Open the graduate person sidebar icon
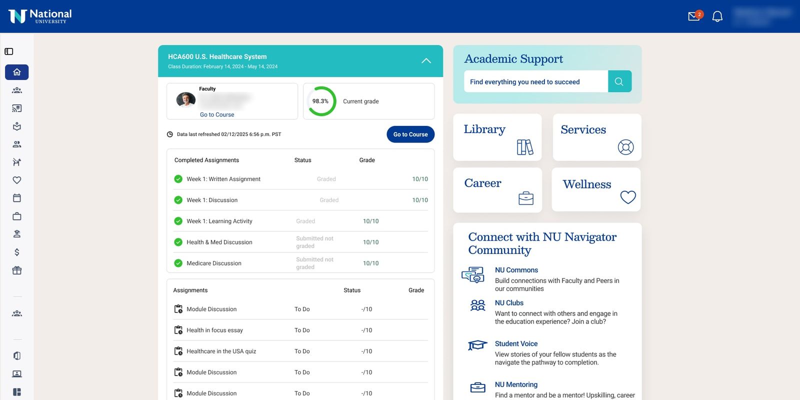Screen dimensions: 800x400 pos(17,234)
